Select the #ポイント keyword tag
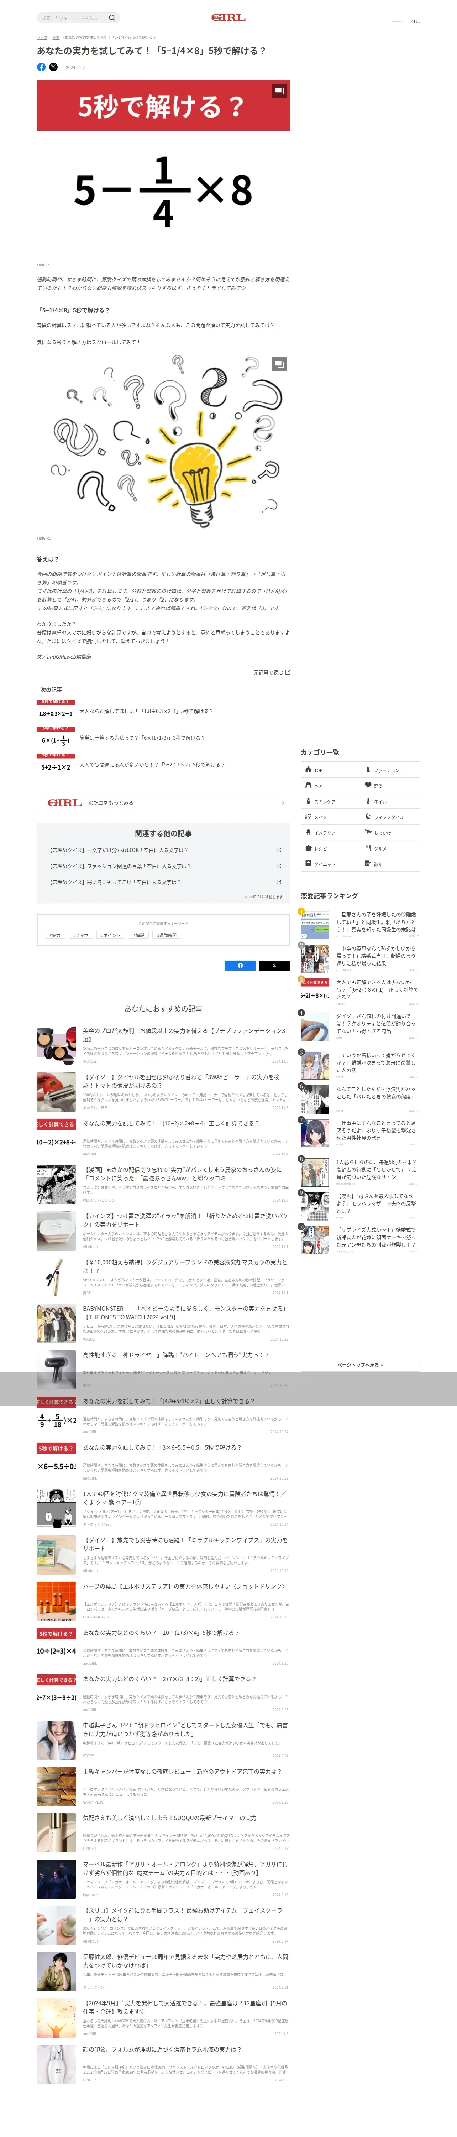This screenshot has height=2137, width=457. (110, 935)
